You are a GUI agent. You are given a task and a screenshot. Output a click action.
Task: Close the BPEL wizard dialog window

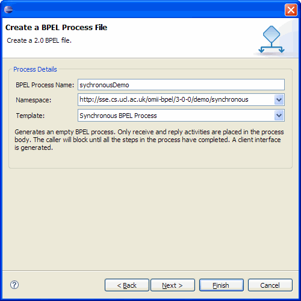tap(291, 10)
